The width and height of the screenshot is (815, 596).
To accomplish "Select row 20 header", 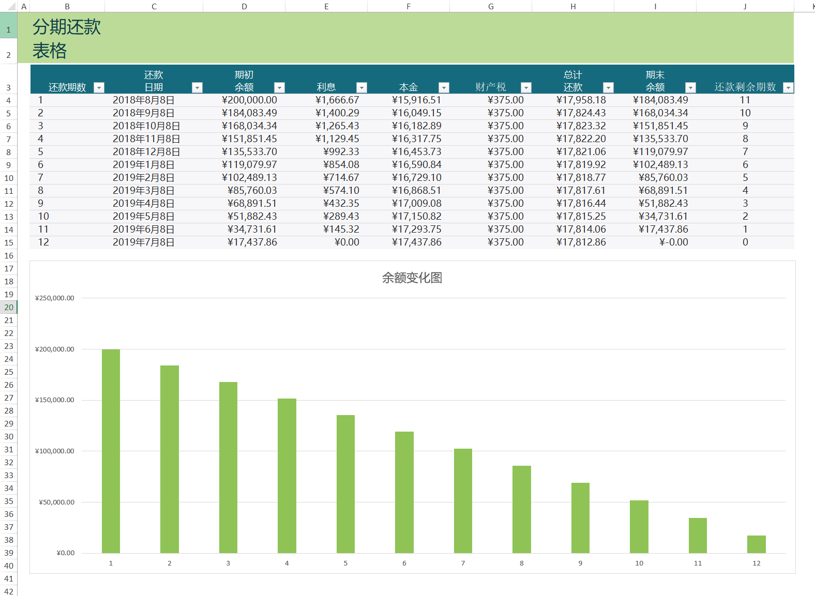I will click(9, 308).
